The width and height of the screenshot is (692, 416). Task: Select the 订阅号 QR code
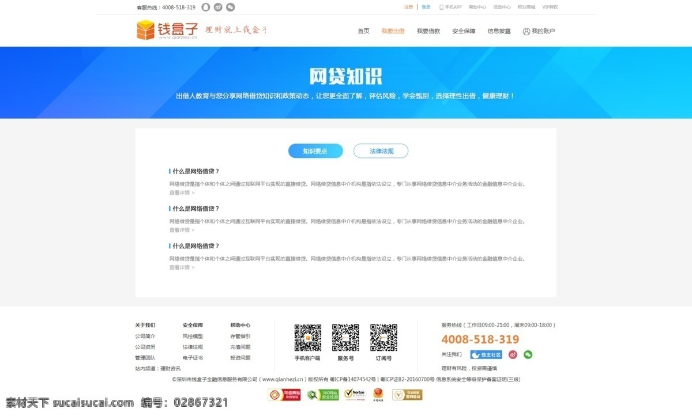pos(383,338)
